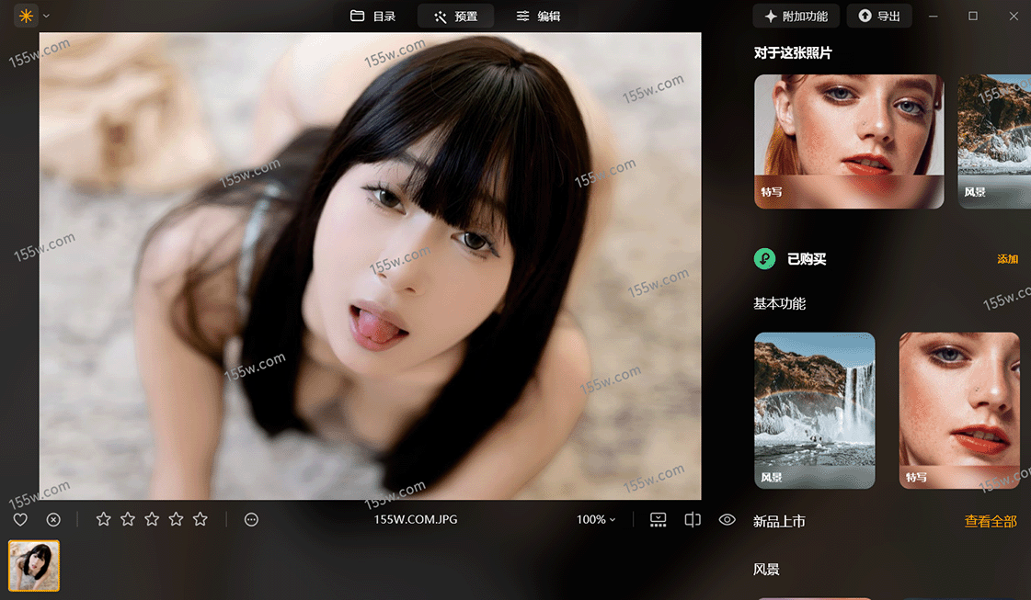Image resolution: width=1031 pixels, height=600 pixels.
Task: Click the filmstrip display toggle icon
Action: tap(658, 519)
